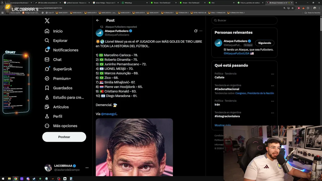322x181 pixels.
Task: Open Perfil in the sidebar
Action: pos(53,116)
